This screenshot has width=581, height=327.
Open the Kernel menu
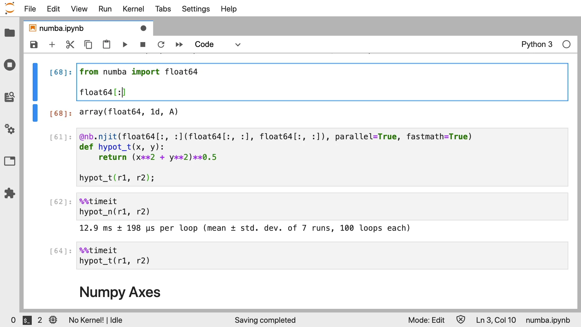[133, 9]
